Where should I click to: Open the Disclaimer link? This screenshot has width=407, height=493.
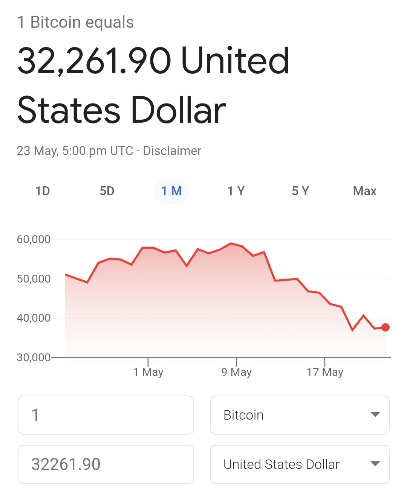pyautogui.click(x=172, y=151)
